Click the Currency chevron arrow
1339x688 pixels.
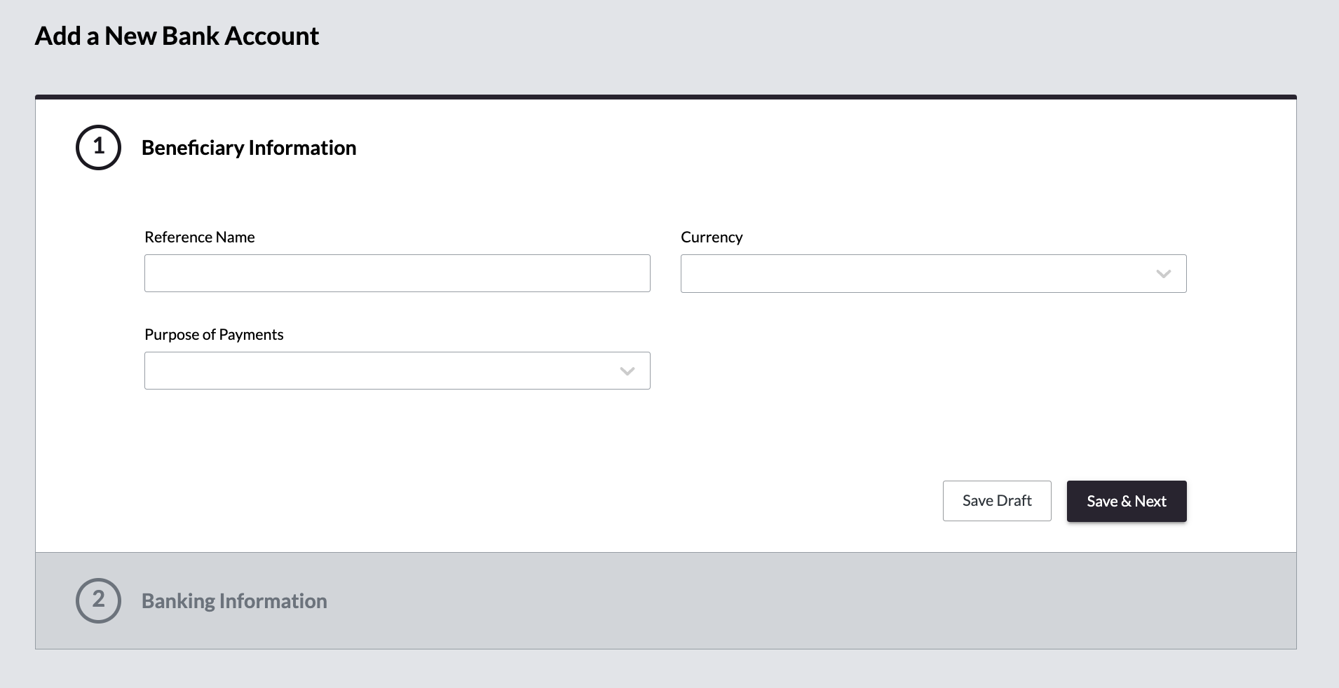point(1163,274)
